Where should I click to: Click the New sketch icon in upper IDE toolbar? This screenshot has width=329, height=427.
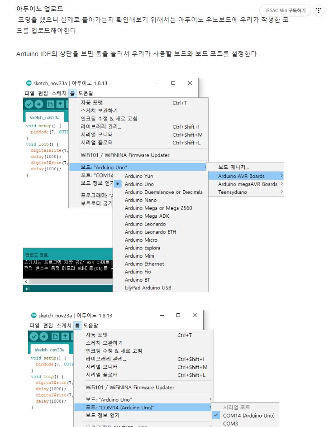point(50,104)
